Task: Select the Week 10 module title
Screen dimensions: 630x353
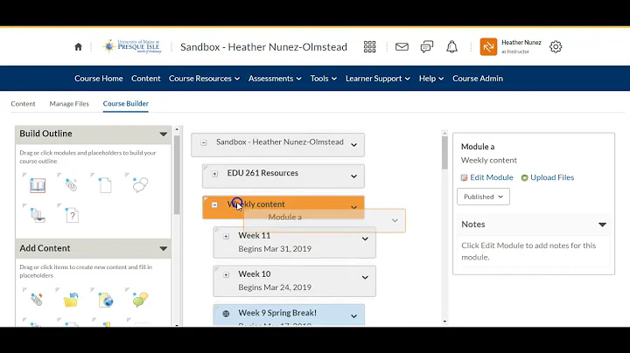Action: (255, 274)
